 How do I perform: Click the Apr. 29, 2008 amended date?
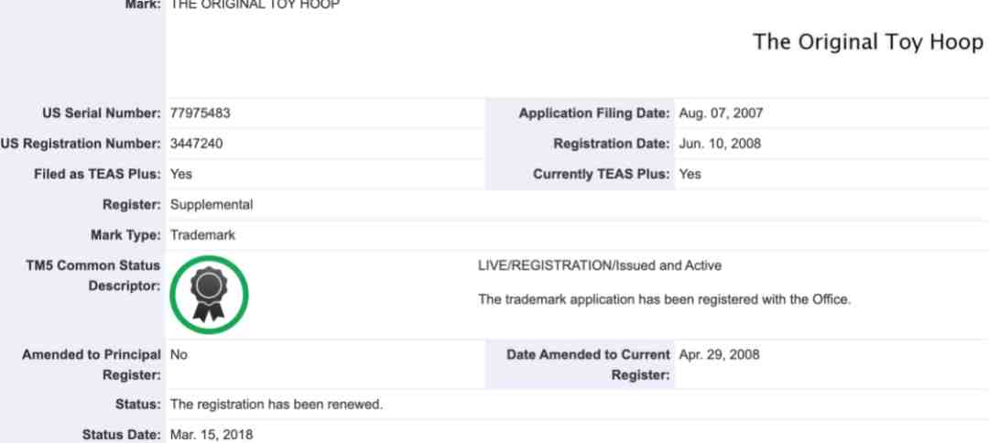pyautogui.click(x=719, y=355)
